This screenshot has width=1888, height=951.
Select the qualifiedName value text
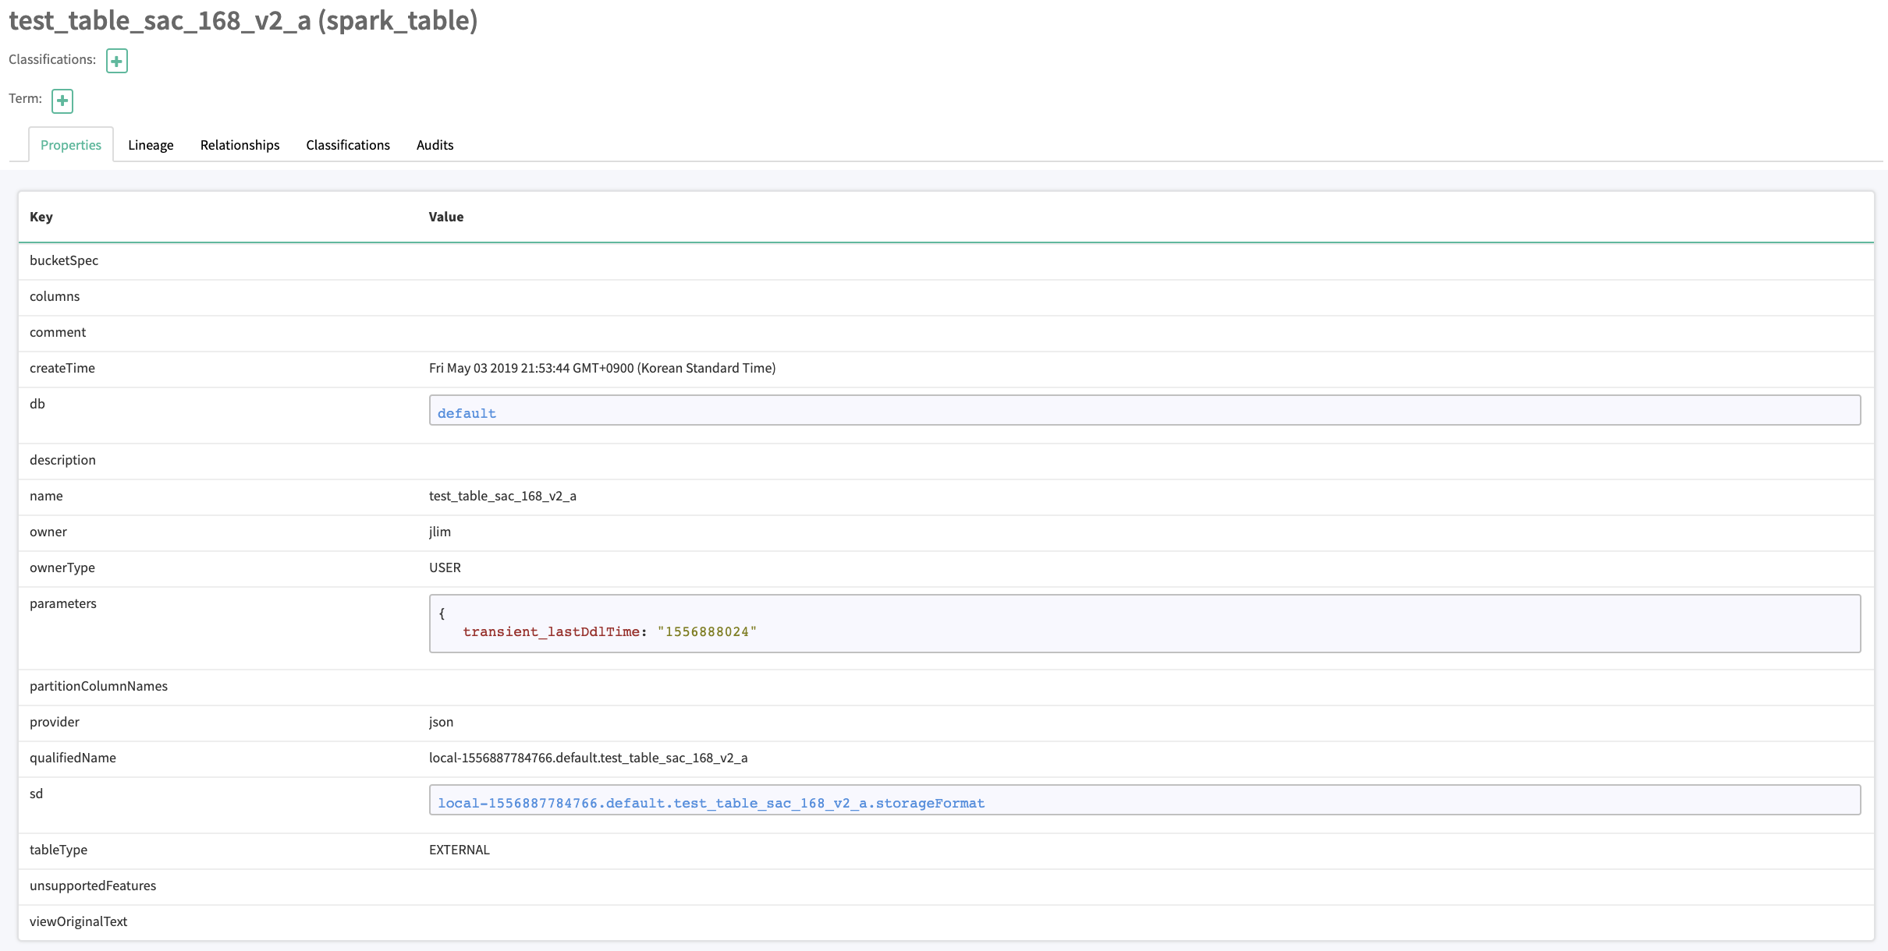tap(588, 757)
